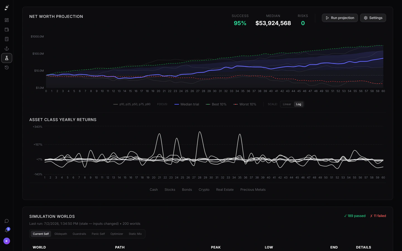
Task: Select the flask simulation icon in sidebar
Action: (x=7, y=58)
